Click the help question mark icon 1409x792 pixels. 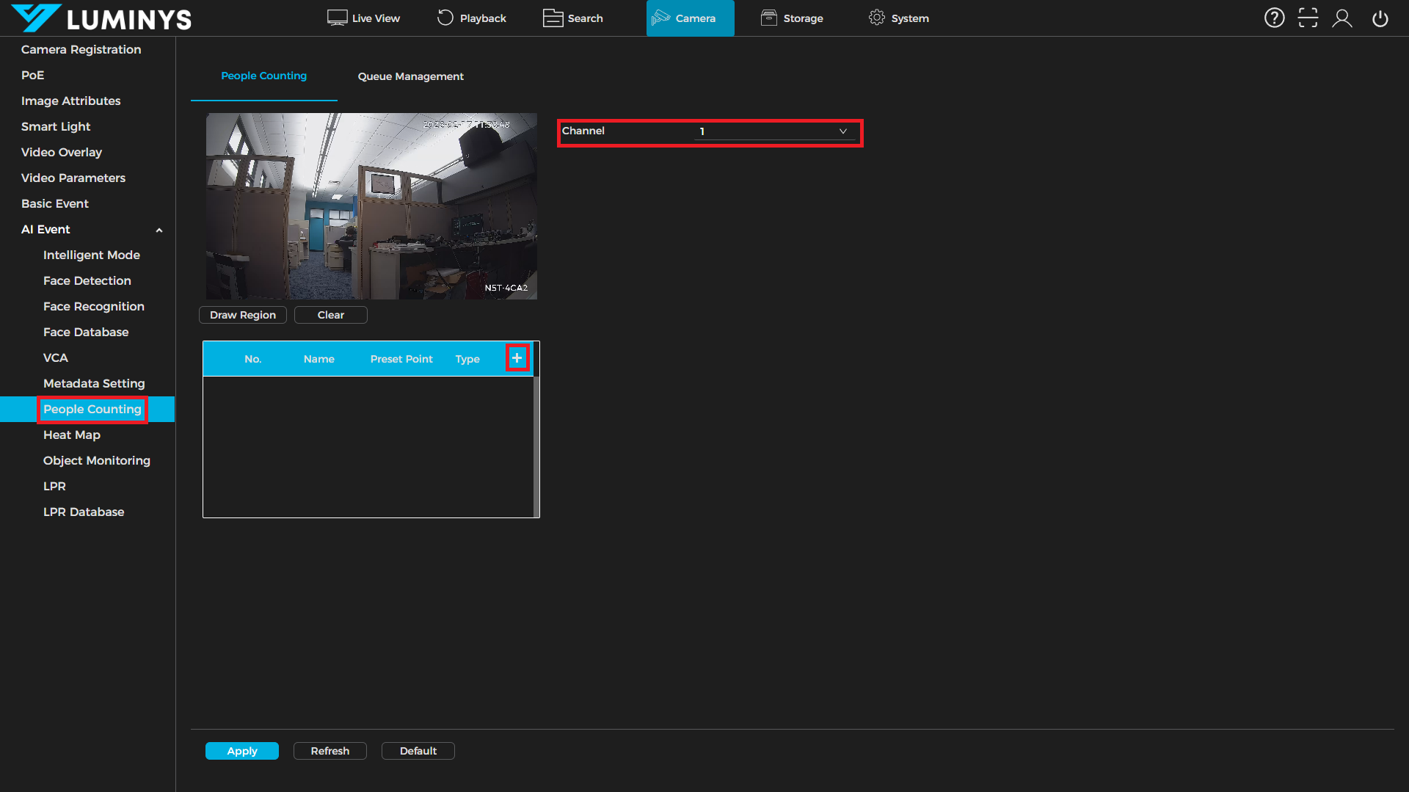[1274, 18]
